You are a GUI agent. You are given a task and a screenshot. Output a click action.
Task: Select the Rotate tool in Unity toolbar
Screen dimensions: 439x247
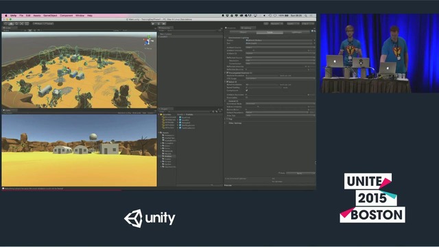pos(16,24)
